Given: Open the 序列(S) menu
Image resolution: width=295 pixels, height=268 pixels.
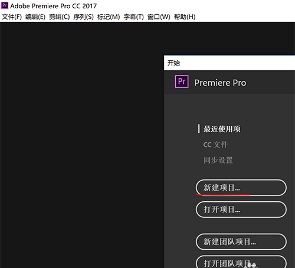Looking at the screenshot, I should [83, 17].
